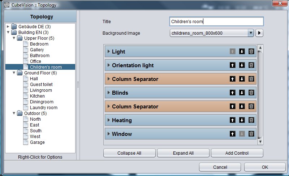Expand the Blinds control section
This screenshot has width=289, height=176.
109,93
